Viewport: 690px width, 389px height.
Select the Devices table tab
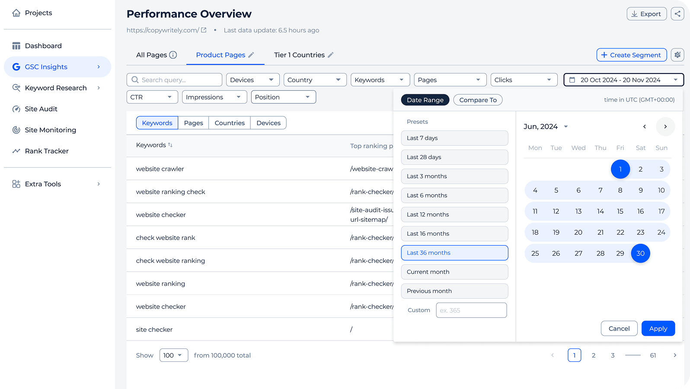point(268,123)
